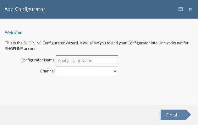The width and height of the screenshot is (198, 125).
Task: Click the Configurator Name text field
Action: point(87,60)
